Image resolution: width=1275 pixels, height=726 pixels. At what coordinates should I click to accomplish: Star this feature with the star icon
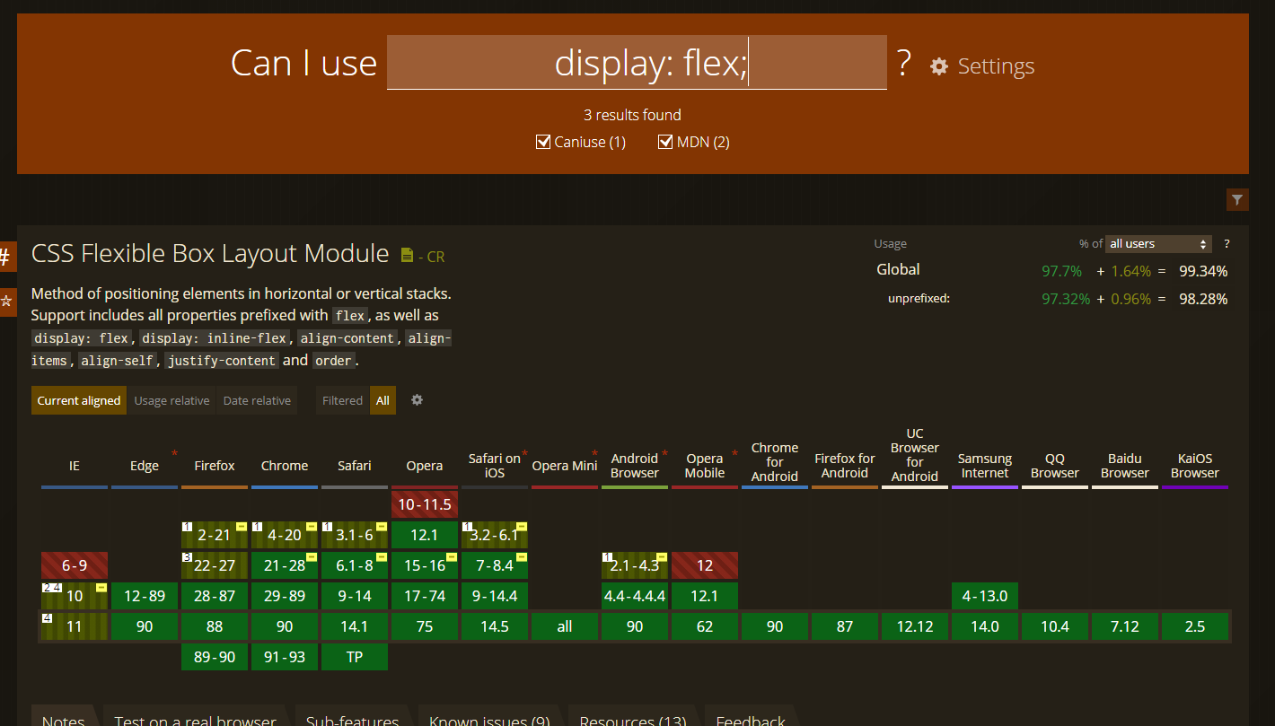click(x=5, y=302)
